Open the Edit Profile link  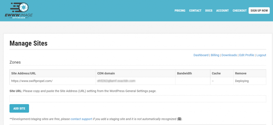(247, 55)
